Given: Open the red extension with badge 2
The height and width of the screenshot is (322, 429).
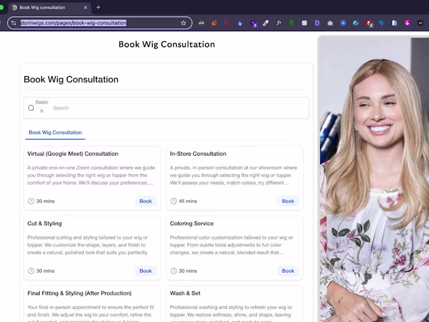Looking at the screenshot, I should (x=369, y=24).
